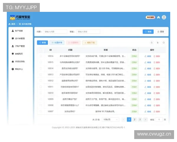
Task: Click the refresh table icon above the table
Action: pyautogui.click(x=152, y=43)
